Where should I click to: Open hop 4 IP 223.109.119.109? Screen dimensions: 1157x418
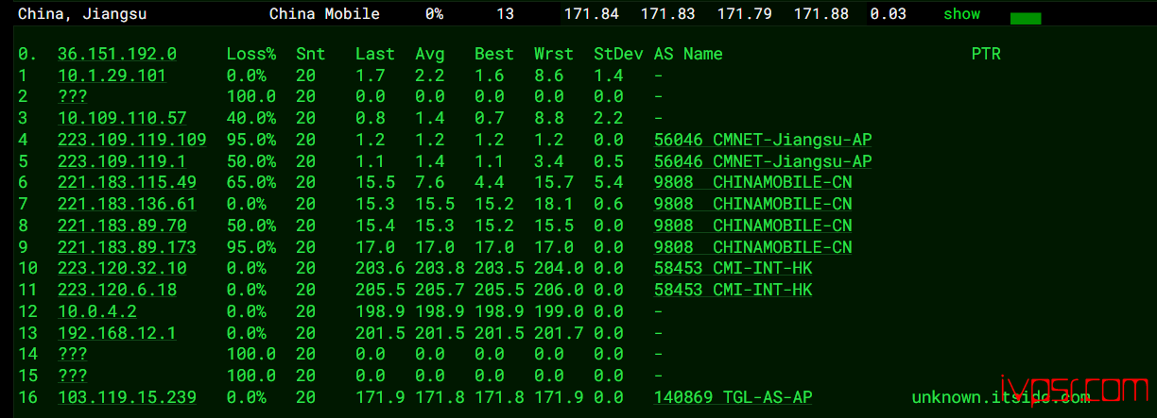(x=132, y=140)
